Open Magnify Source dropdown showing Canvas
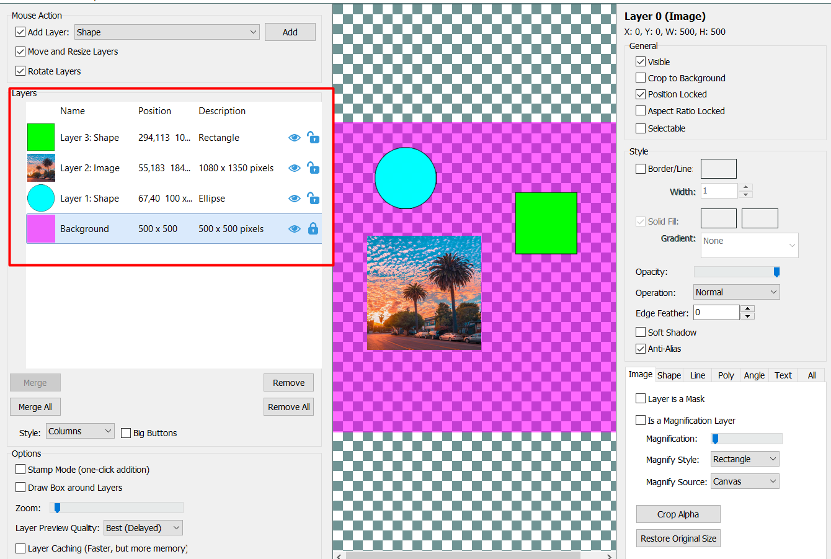831x559 pixels. pos(745,481)
